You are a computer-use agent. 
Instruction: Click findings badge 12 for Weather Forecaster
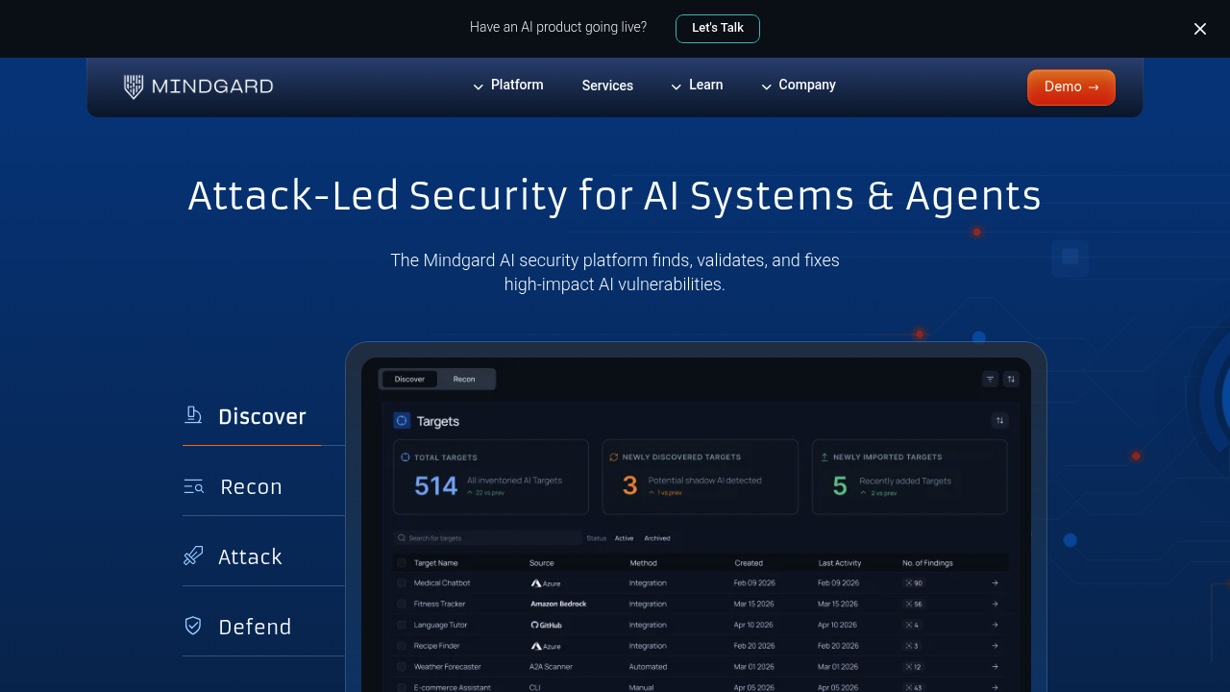[x=913, y=666]
